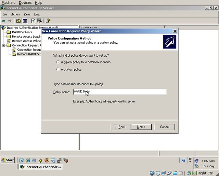Click Cancel to exit the wizard
219x176 pixels.
point(165,127)
